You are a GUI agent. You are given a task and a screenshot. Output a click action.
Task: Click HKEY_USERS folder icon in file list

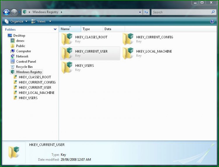pyautogui.click(x=67, y=67)
